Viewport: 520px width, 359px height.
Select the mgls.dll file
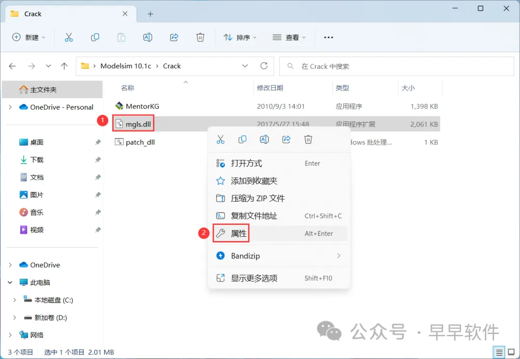(x=133, y=124)
